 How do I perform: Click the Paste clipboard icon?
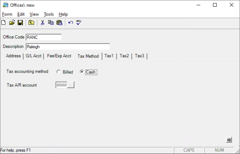(x=59, y=23)
